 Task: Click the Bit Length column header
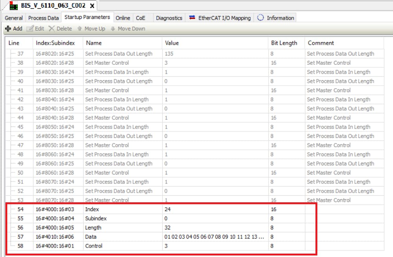286,43
